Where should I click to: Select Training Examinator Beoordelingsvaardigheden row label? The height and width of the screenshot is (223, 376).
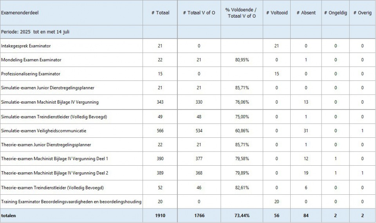[71, 202]
